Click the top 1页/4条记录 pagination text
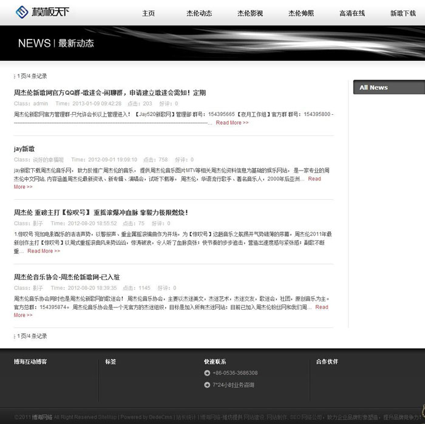 click(32, 76)
